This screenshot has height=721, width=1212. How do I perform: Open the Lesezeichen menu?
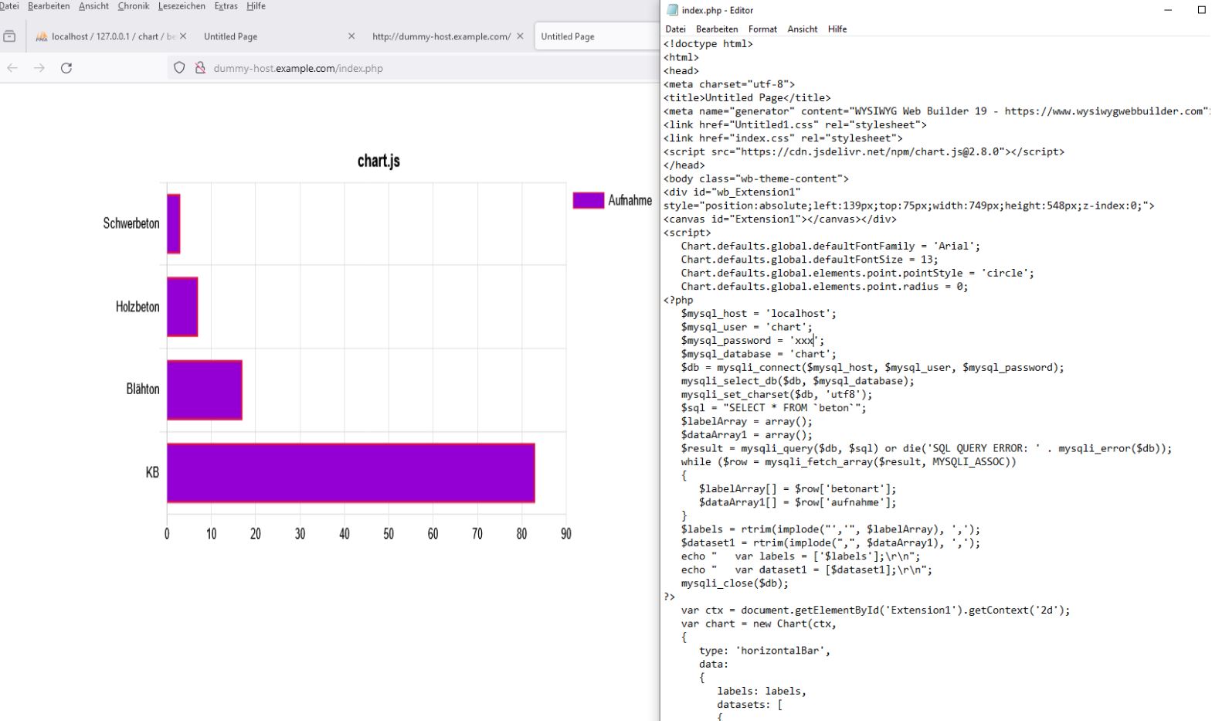182,6
